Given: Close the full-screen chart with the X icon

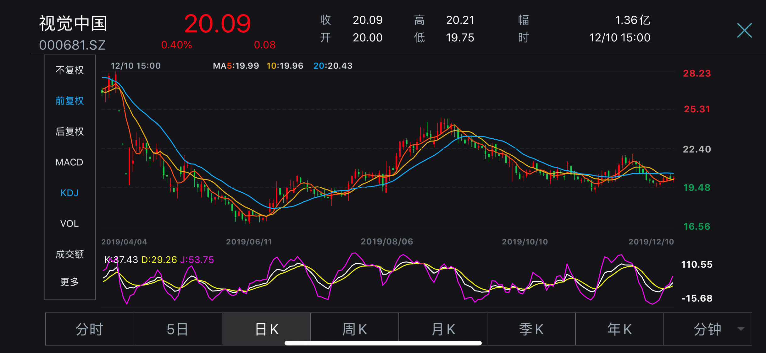Looking at the screenshot, I should (744, 31).
